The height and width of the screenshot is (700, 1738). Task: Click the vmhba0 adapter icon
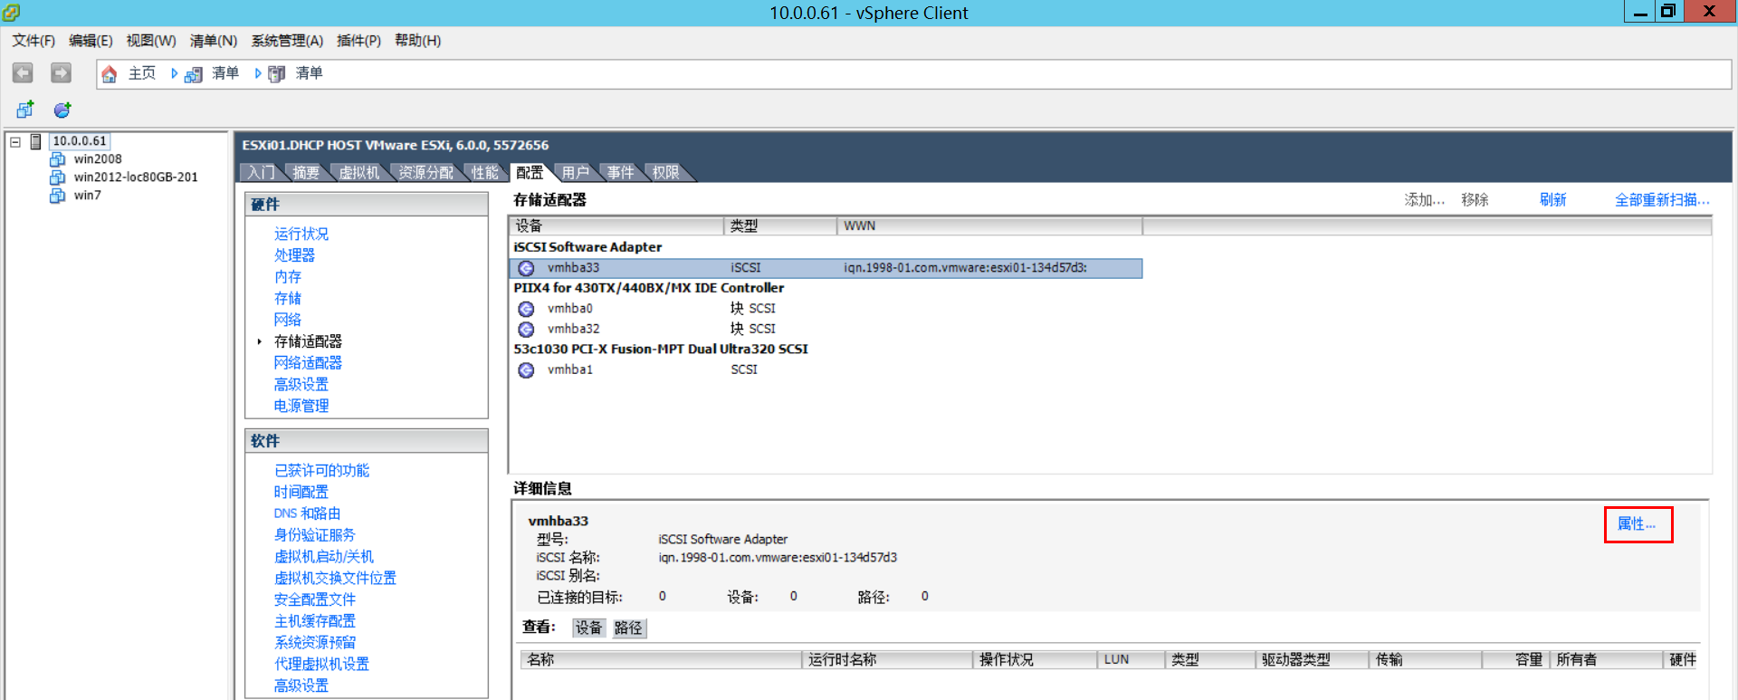[x=526, y=309]
